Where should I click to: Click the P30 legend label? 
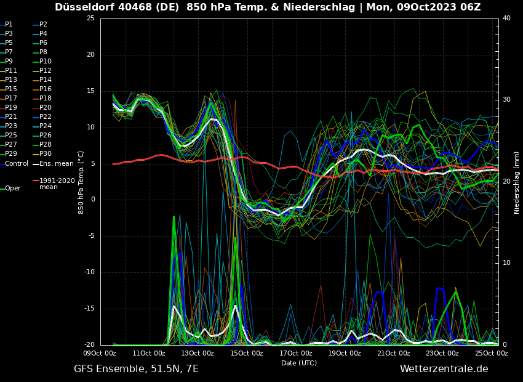pyautogui.click(x=46, y=153)
